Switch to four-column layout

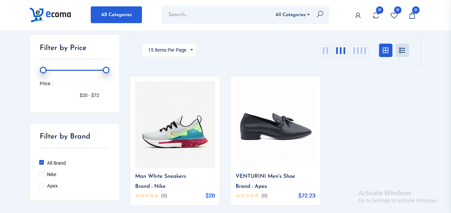pos(360,51)
